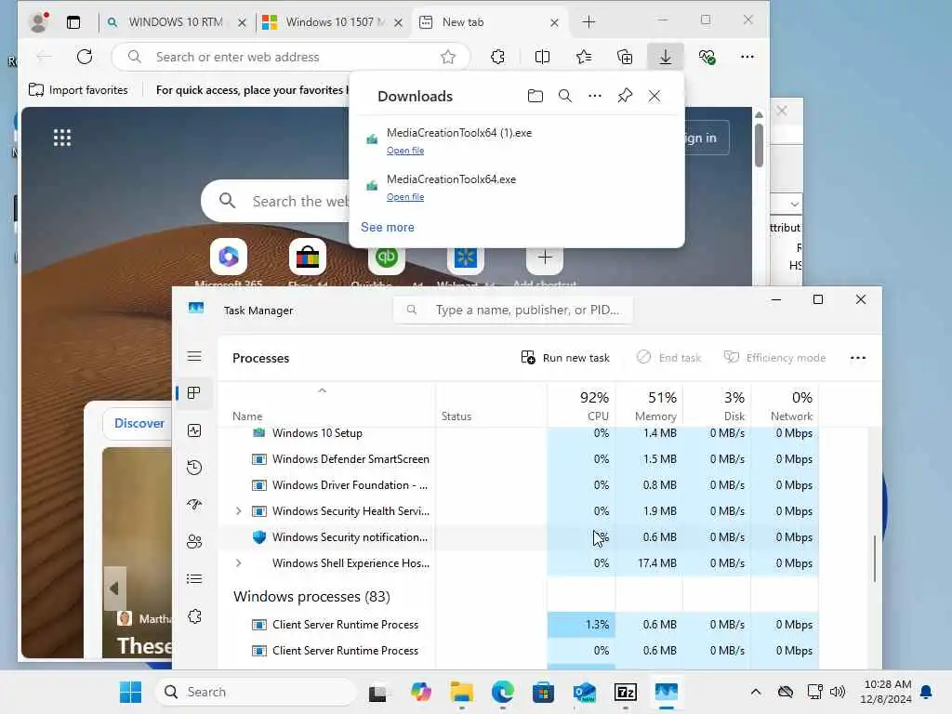Open Performance page in Task Manager sidebar
The height and width of the screenshot is (714, 952).
194,430
